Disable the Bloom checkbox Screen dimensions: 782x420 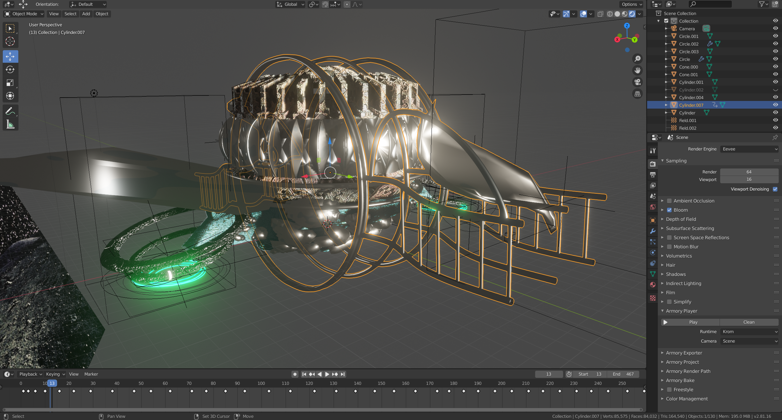pyautogui.click(x=669, y=210)
